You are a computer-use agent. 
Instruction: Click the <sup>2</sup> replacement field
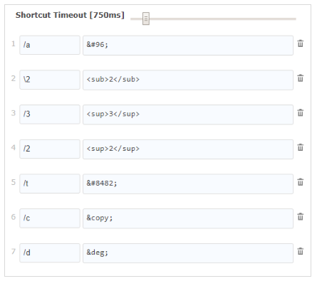[188, 149]
